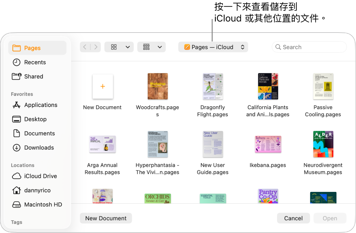356x233 pixels.
Task: Click the Cancel button
Action: 293,218
